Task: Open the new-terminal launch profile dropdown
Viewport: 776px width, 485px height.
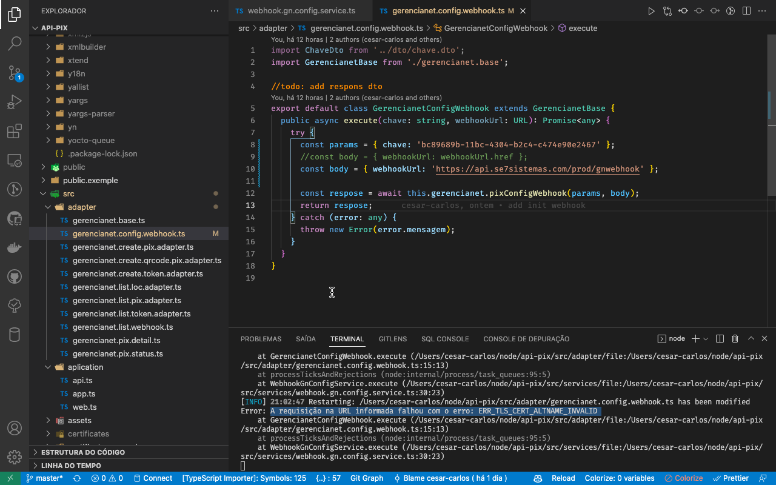Action: click(706, 339)
